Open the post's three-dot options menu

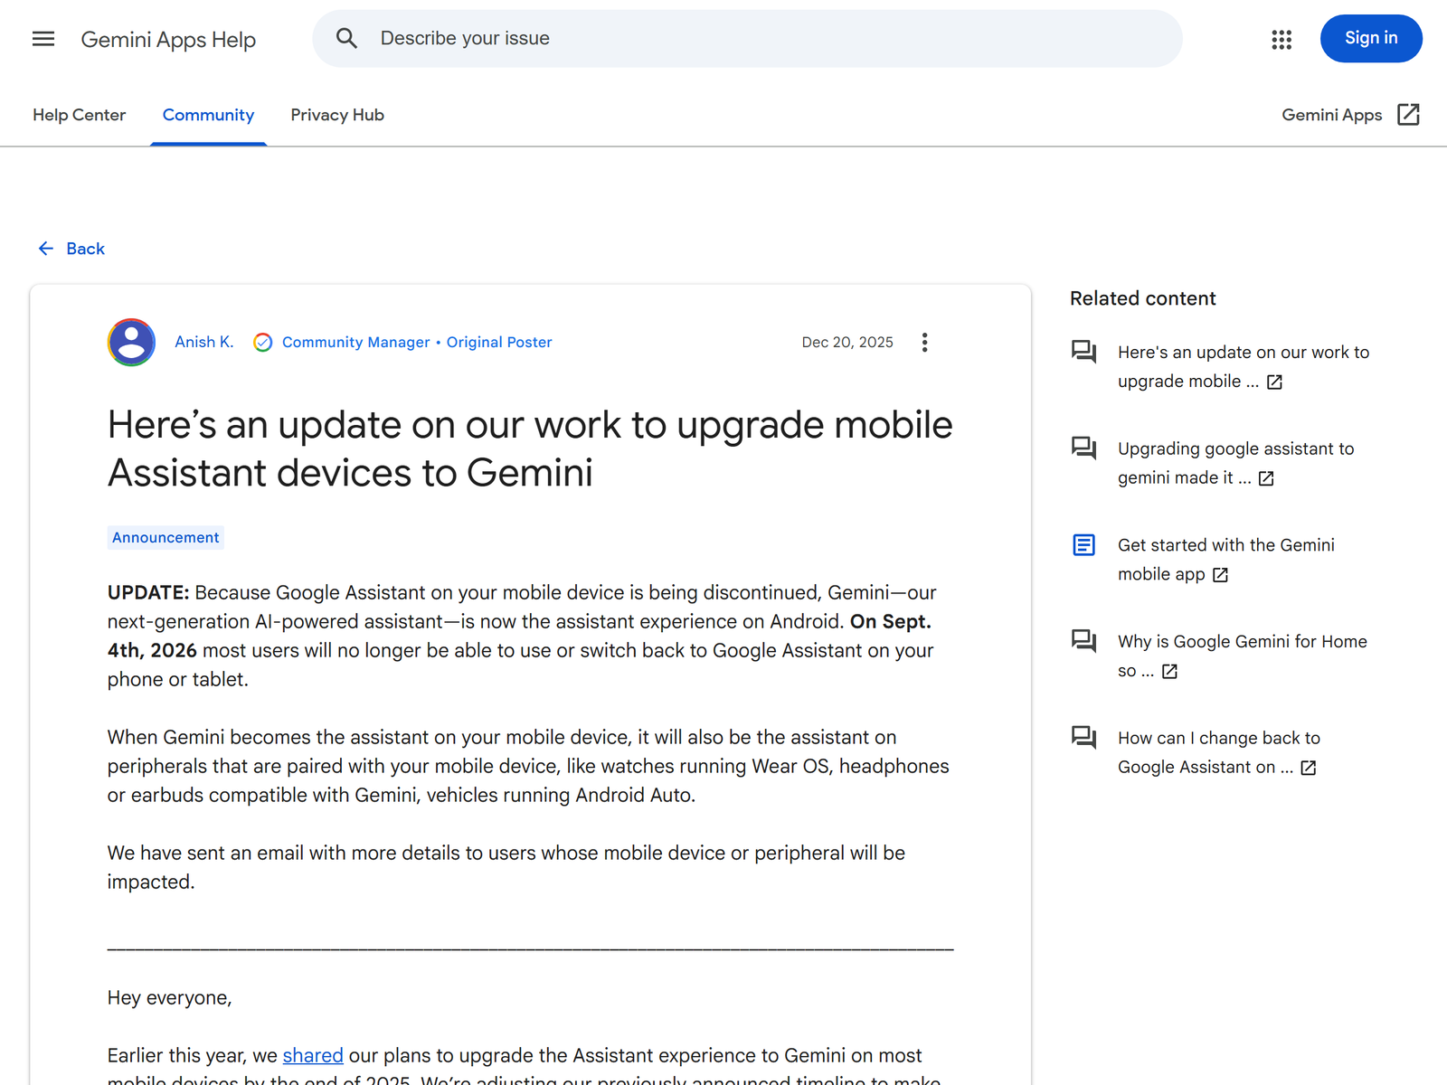click(924, 343)
